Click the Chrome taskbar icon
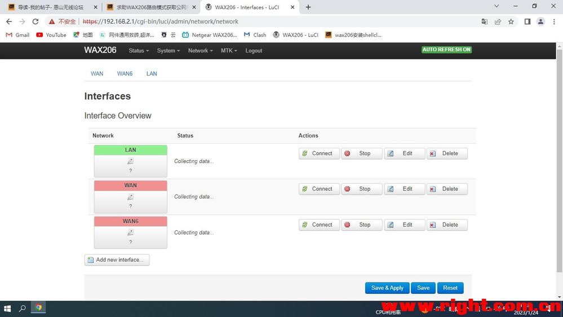 (x=38, y=308)
